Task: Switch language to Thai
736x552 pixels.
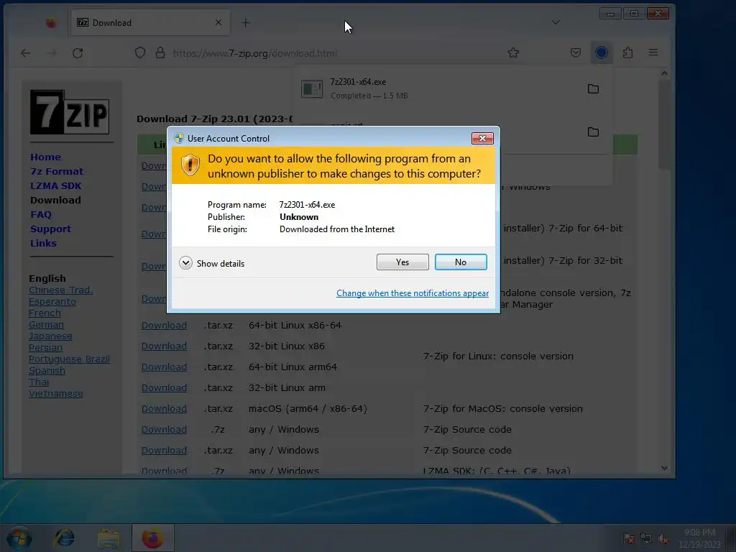Action: [39, 382]
